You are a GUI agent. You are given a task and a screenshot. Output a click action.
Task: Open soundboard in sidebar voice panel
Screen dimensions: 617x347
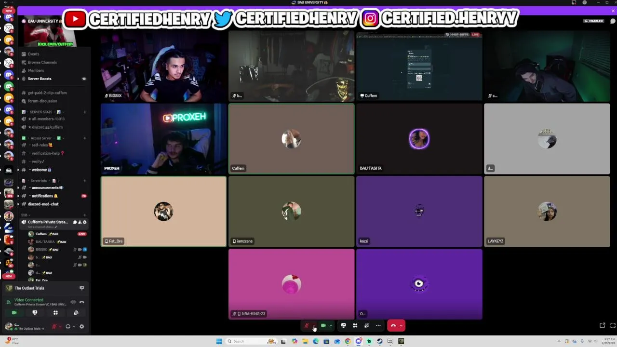pos(76,313)
